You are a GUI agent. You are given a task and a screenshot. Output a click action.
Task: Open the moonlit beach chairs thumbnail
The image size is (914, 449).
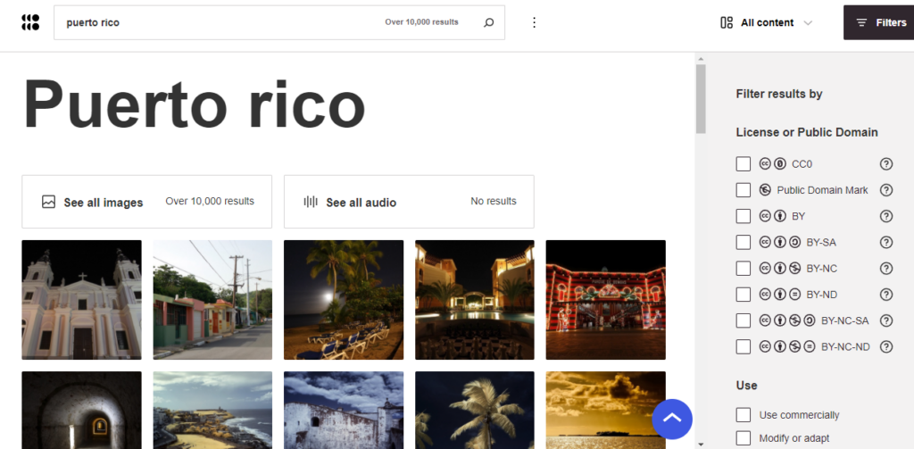point(344,300)
